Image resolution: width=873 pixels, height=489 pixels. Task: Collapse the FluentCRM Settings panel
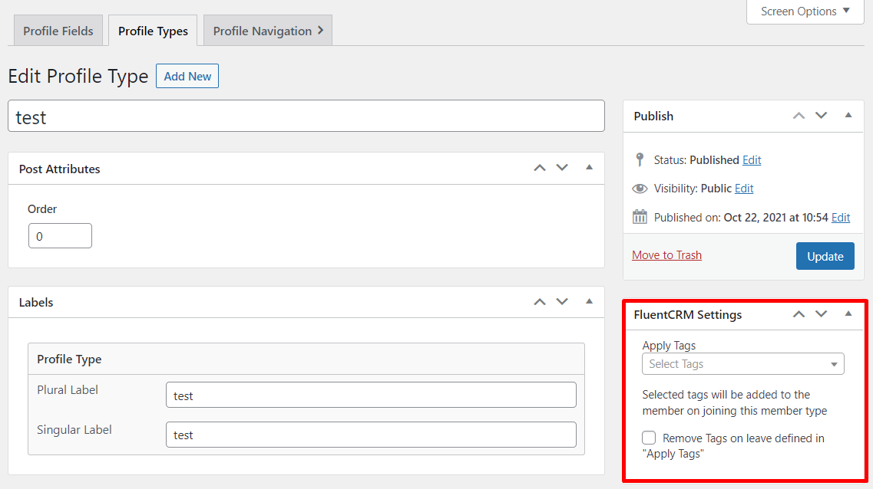848,313
